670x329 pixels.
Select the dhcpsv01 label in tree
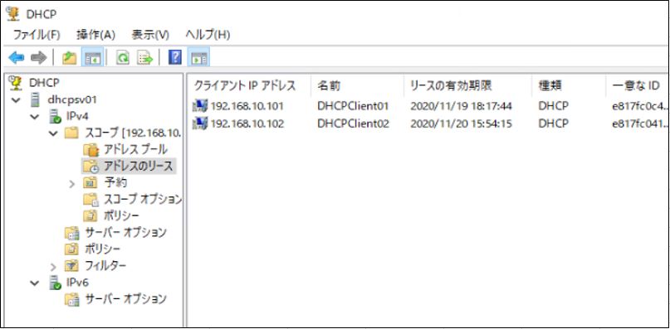(x=72, y=99)
